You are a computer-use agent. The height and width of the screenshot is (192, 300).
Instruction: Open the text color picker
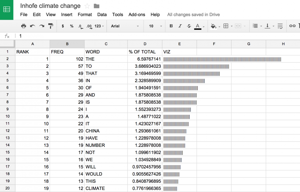[198, 26]
